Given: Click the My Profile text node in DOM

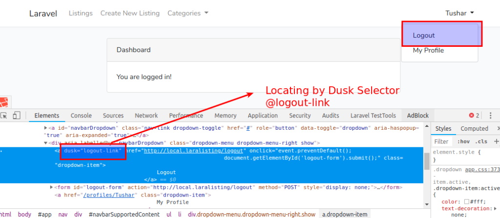Looking at the screenshot, I should point(172,202).
